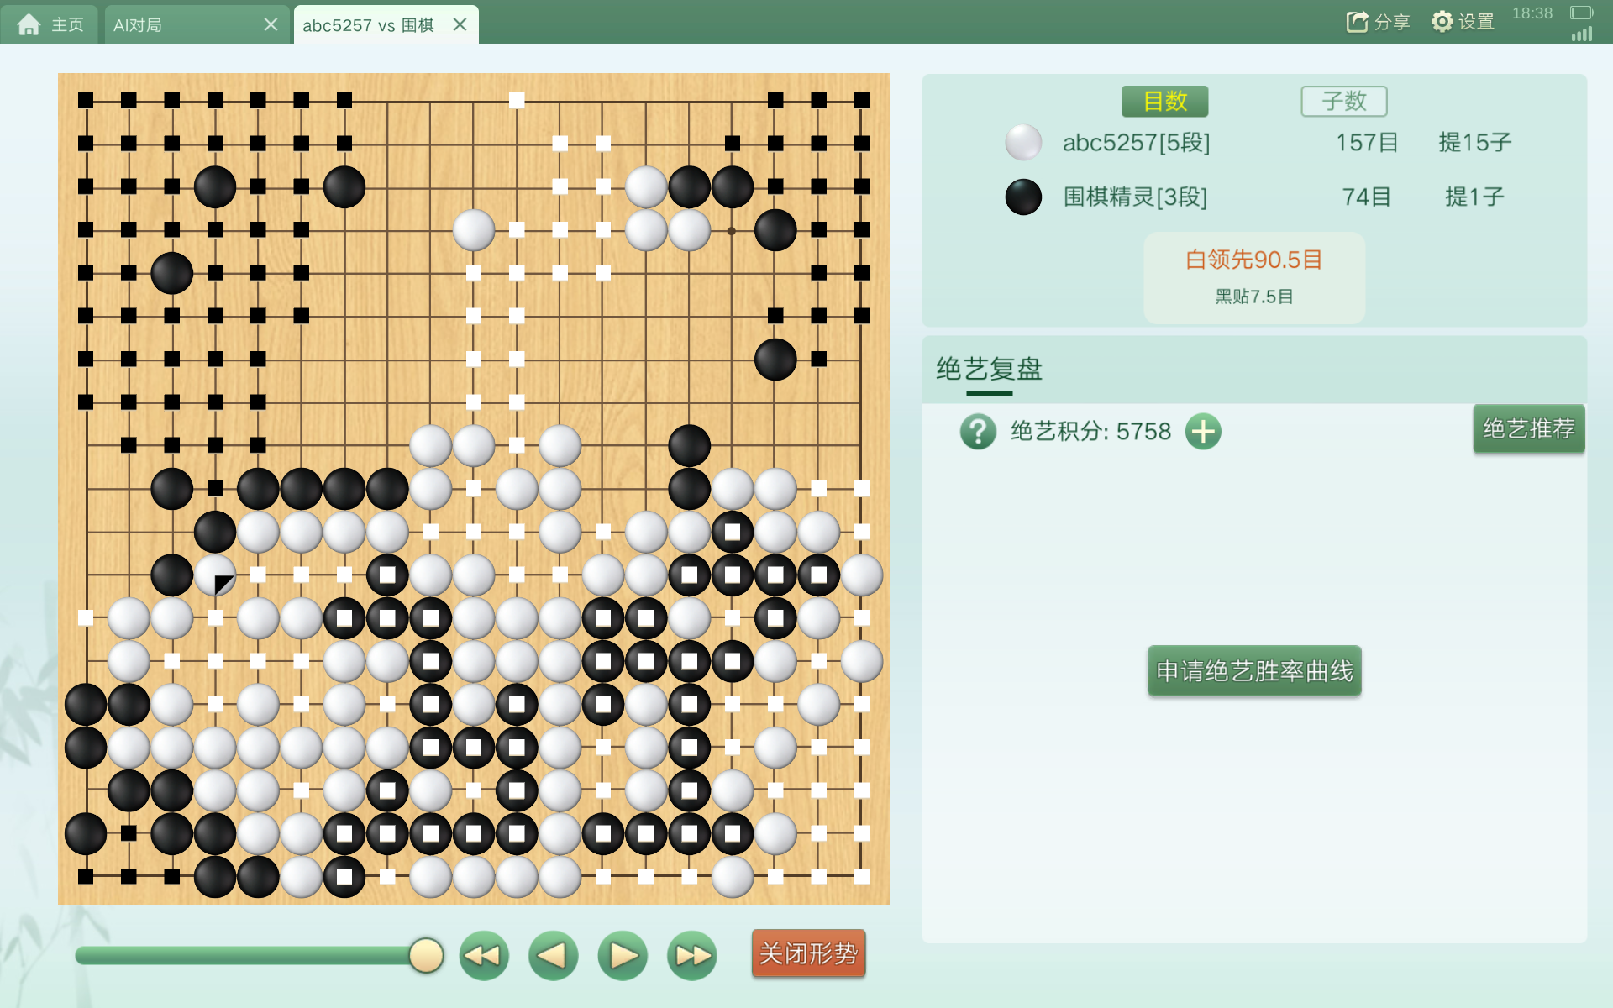Viewport: 1613px width, 1008px height.
Task: Go to the 主页 home tab
Action: tap(50, 24)
